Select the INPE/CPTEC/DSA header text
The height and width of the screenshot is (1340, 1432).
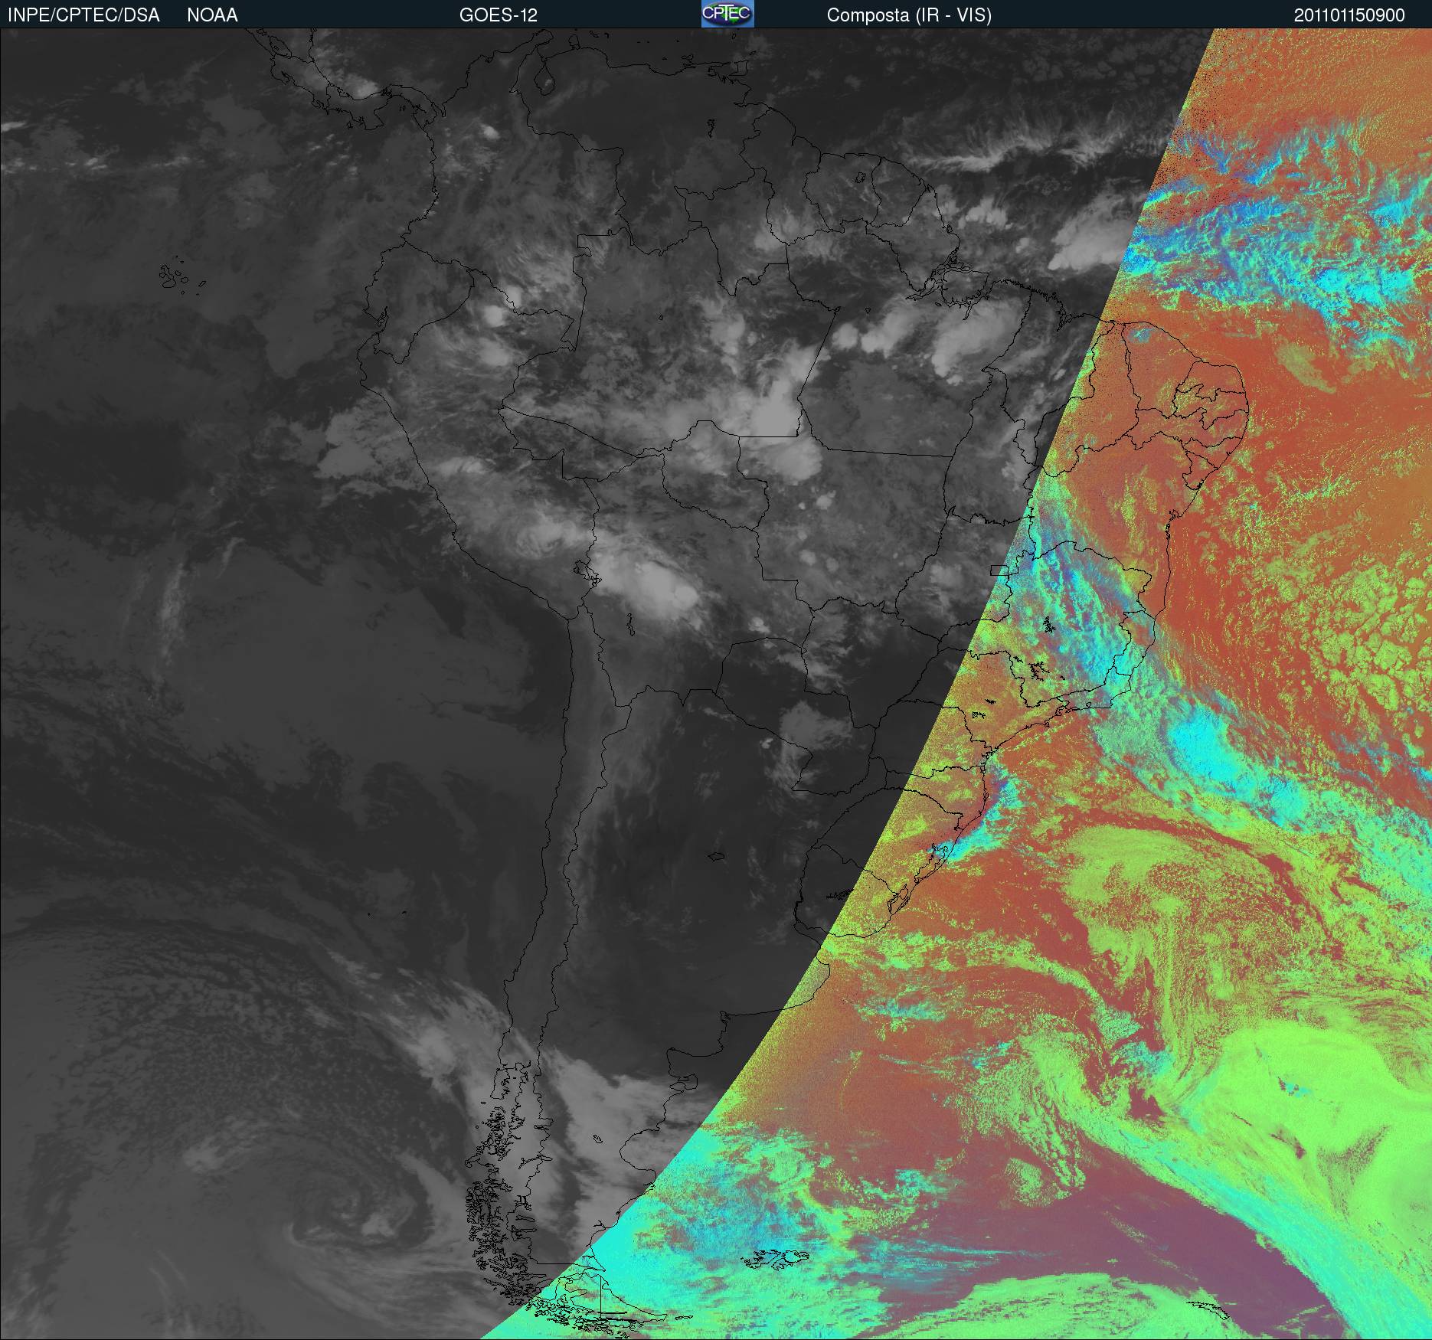point(83,15)
